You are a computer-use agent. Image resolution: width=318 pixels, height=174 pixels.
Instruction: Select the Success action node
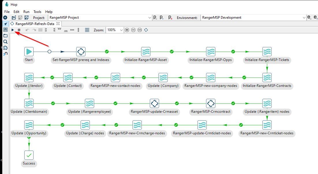29,155
